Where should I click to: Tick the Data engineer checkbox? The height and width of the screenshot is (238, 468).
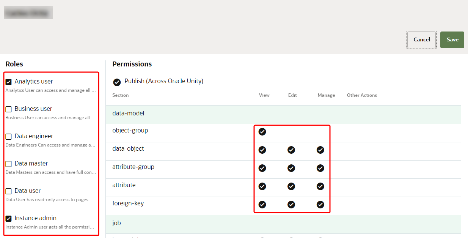8,136
